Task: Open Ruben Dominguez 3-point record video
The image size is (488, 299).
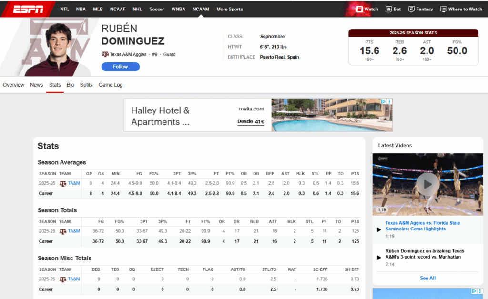Action: click(425, 254)
